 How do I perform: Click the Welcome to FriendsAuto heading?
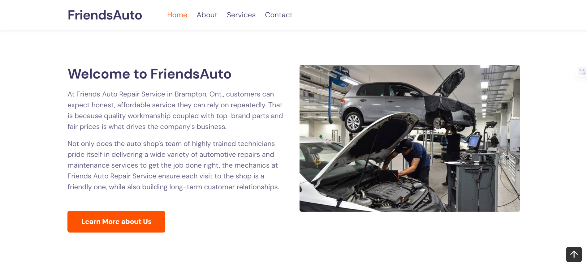(149, 74)
